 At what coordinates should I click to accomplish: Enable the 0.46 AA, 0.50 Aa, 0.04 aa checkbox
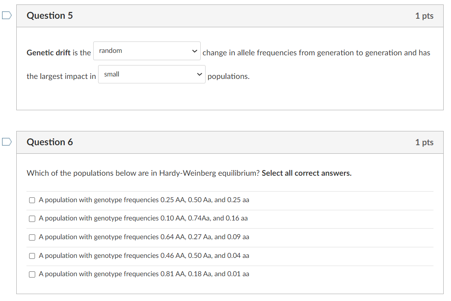(32, 256)
